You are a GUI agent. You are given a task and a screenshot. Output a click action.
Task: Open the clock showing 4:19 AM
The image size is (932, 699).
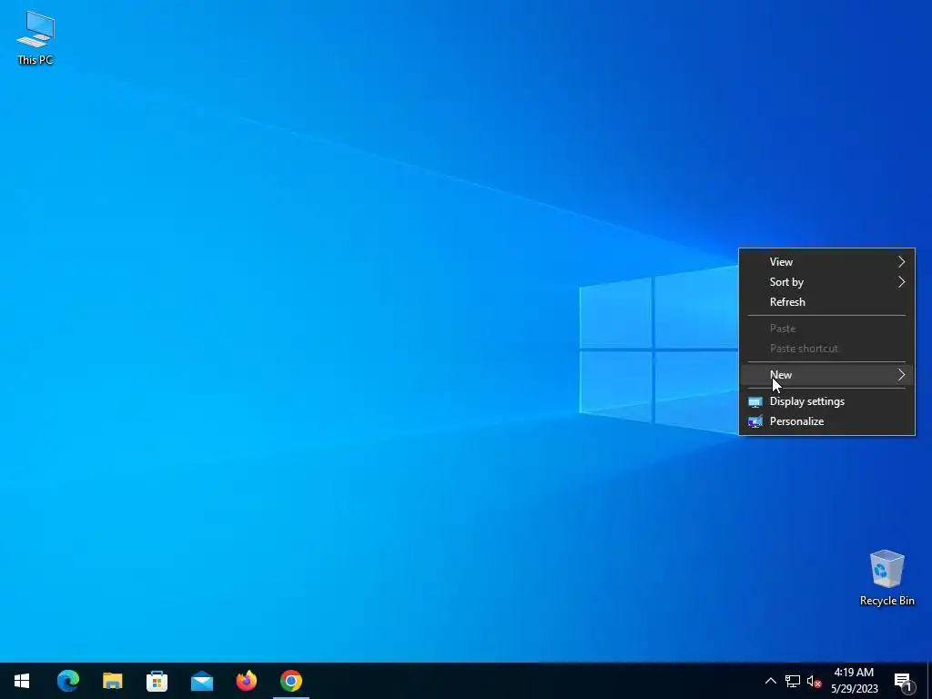854,681
